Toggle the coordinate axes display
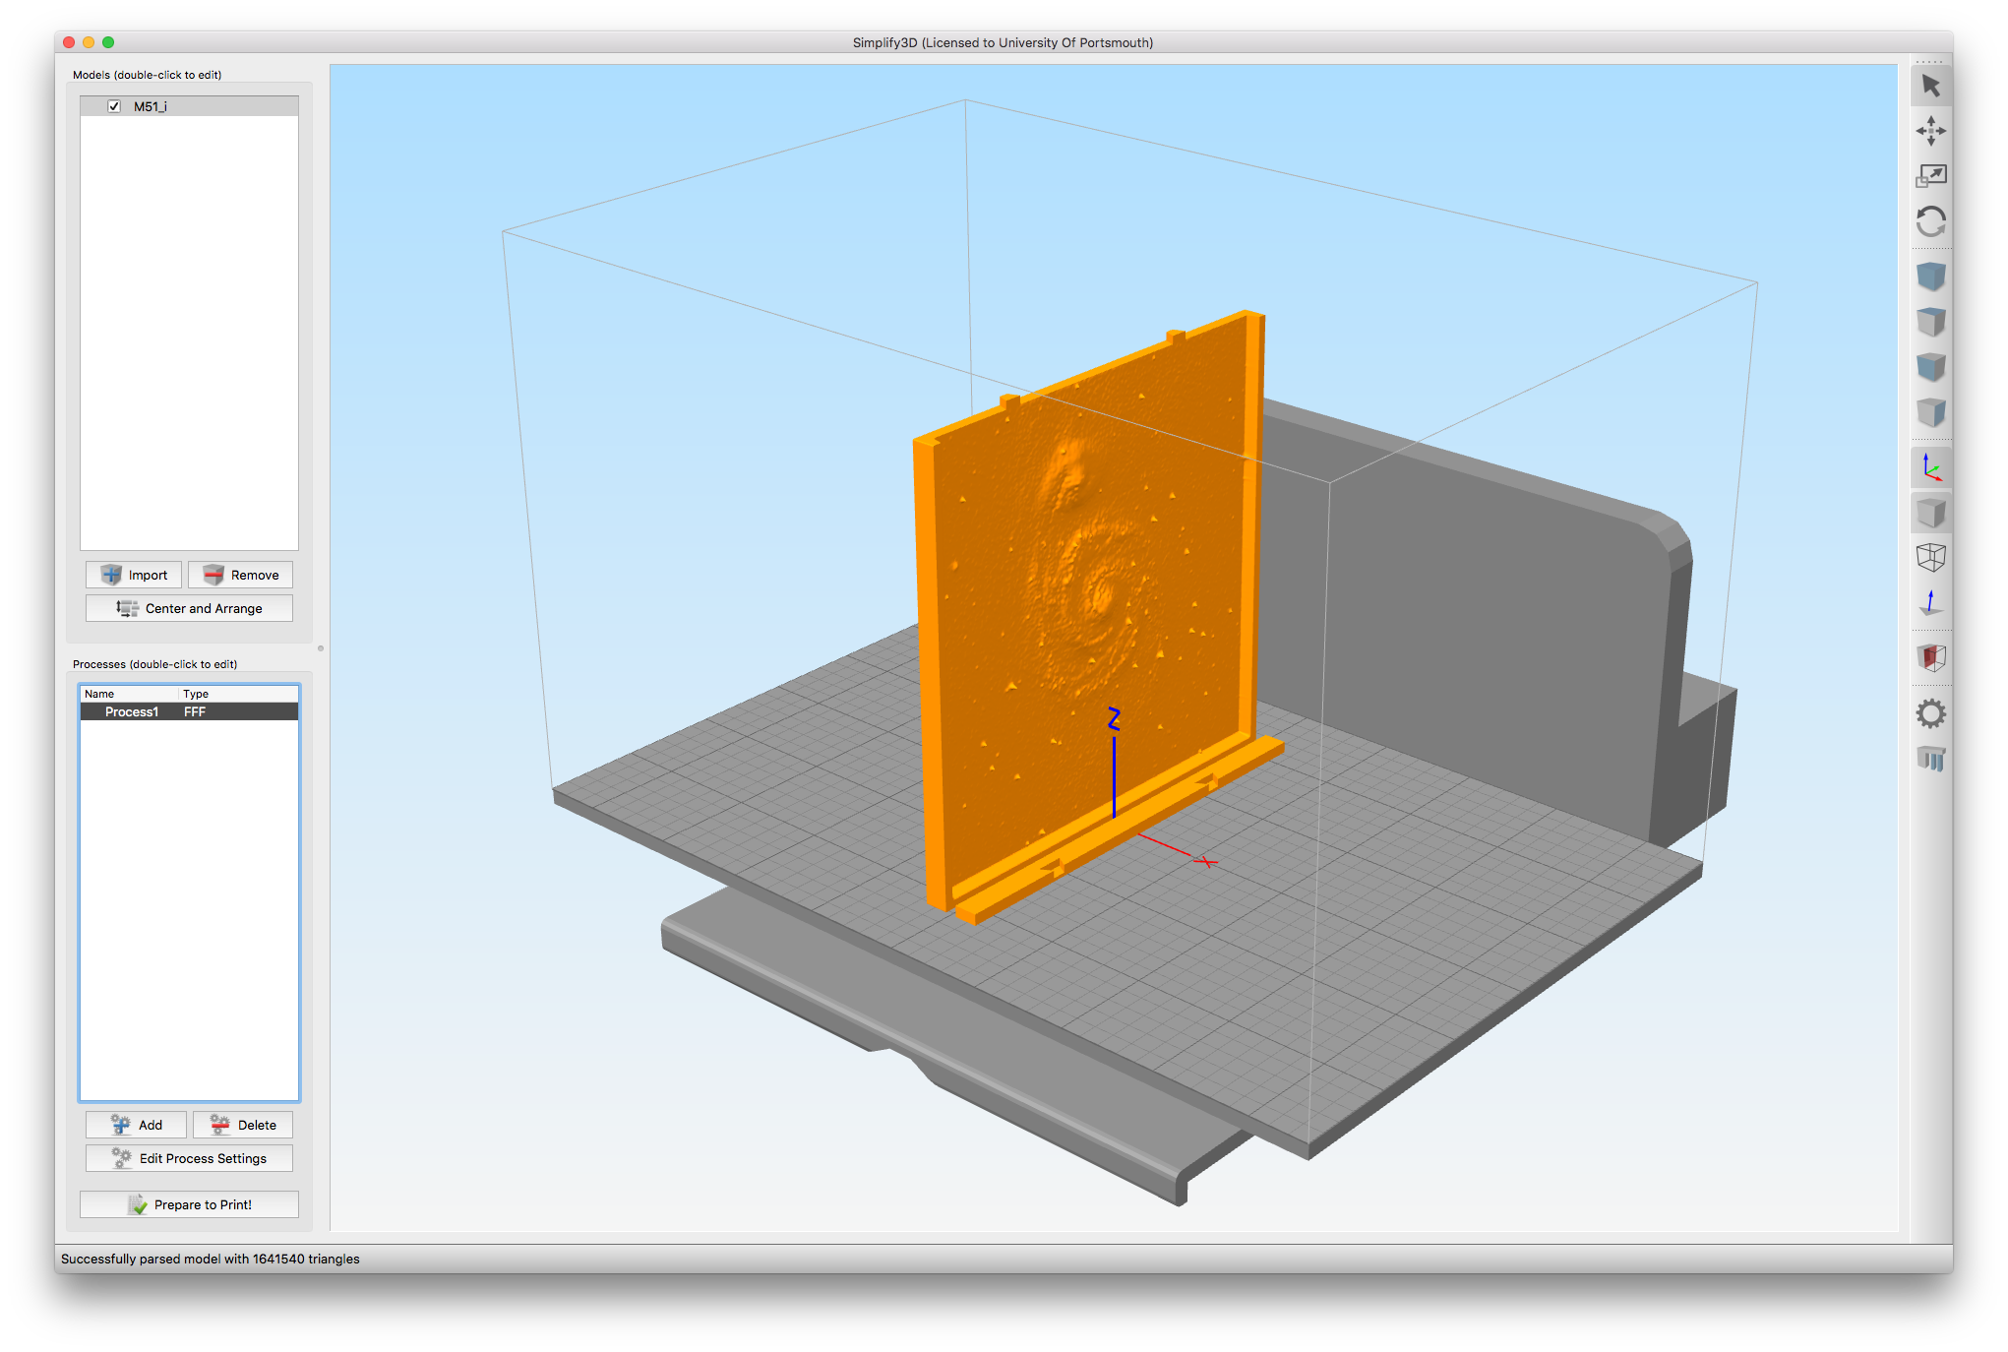 tap(1931, 467)
